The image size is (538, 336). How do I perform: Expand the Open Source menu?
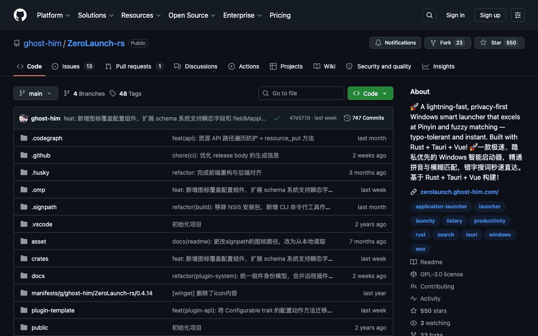(x=192, y=15)
